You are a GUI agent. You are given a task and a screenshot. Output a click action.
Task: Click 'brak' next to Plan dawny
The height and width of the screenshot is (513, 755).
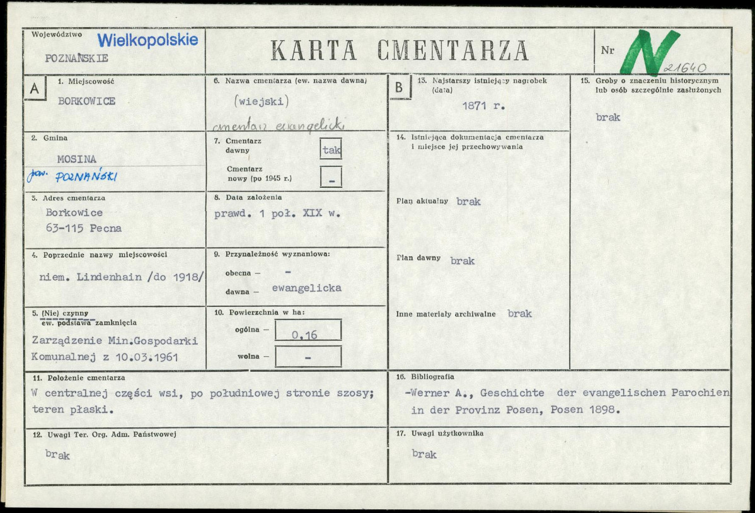462,261
